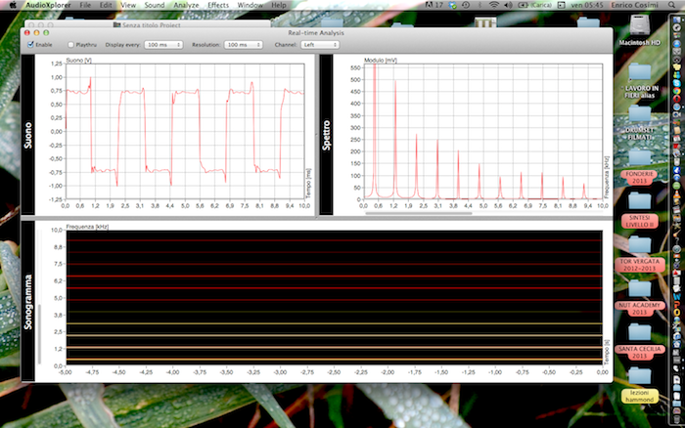Image resolution: width=685 pixels, height=428 pixels.
Task: Select the NUT ACADEMY 2013 folder
Action: [x=640, y=289]
